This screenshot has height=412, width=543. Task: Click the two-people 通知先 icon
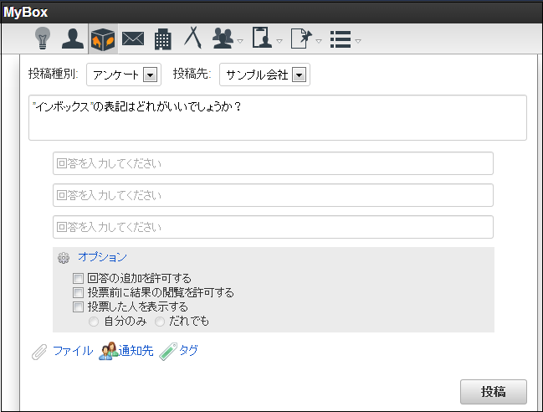109,351
